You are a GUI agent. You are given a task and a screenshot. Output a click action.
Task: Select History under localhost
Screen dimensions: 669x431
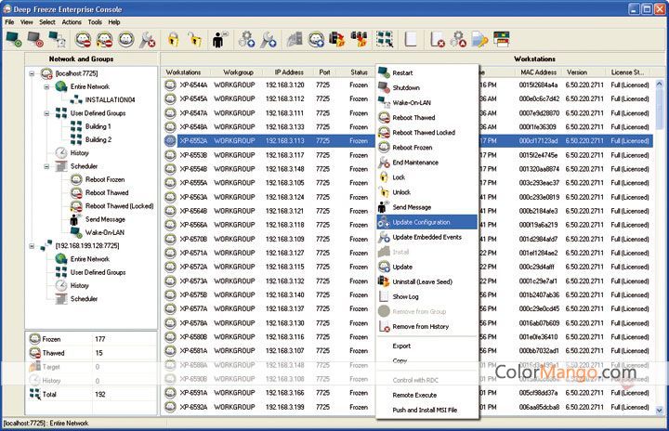(x=79, y=152)
